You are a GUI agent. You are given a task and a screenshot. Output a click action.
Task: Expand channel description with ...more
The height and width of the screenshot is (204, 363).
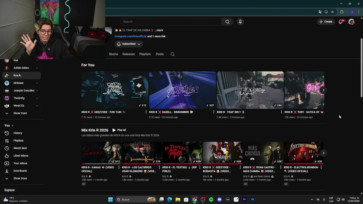tap(159, 30)
